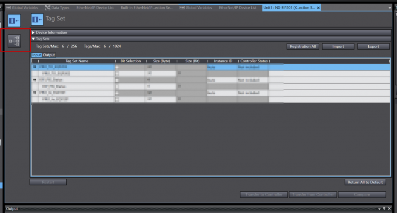397x213 pixels.
Task: Open the Connection settings sidebar icon
Action: point(14,40)
